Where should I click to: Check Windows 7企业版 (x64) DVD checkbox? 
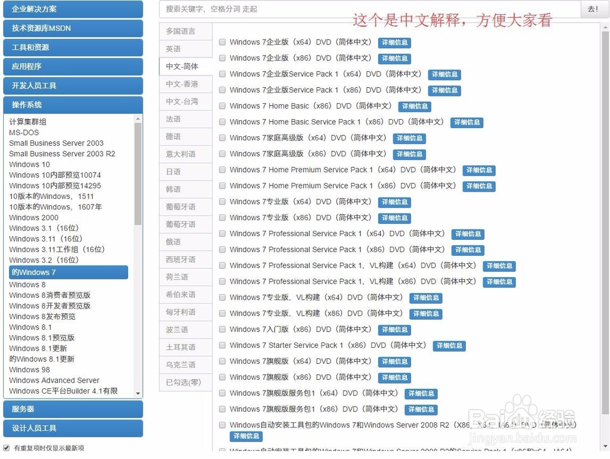tap(222, 42)
